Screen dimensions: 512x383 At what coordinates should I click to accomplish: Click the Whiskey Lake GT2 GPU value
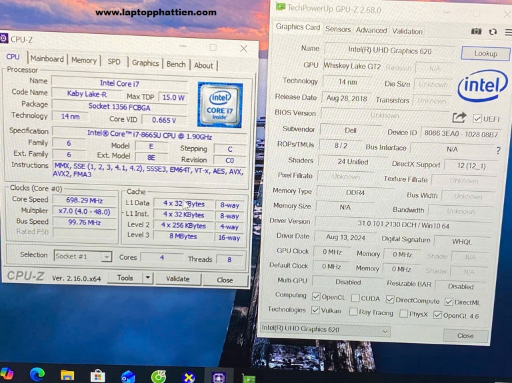coord(352,66)
